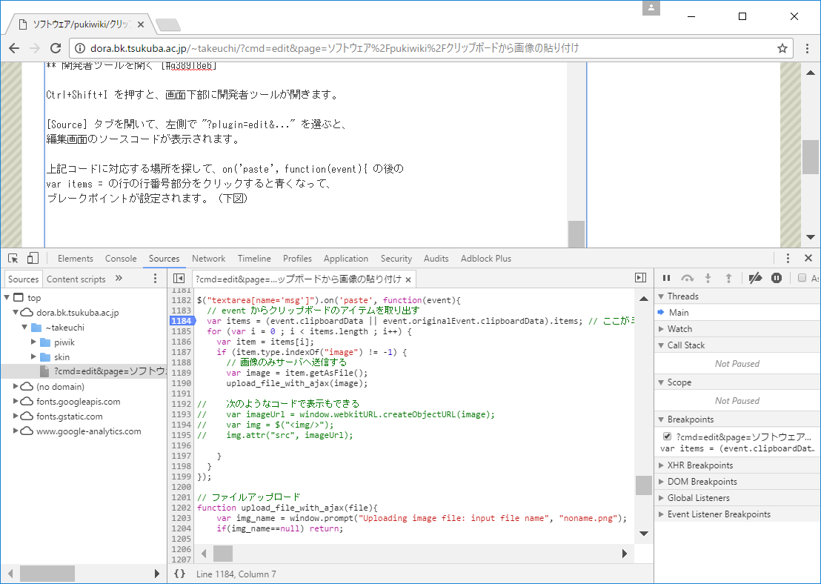Toggle pause on exceptions button
The height and width of the screenshot is (584, 821).
(777, 278)
